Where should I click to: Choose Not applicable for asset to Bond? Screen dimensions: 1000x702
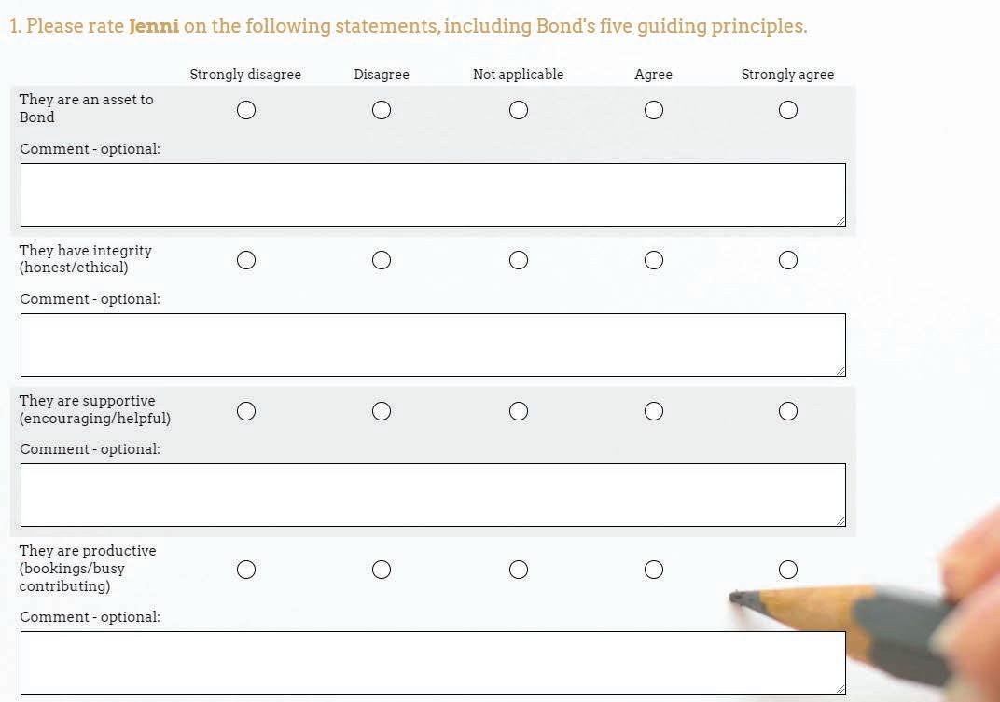pos(519,110)
